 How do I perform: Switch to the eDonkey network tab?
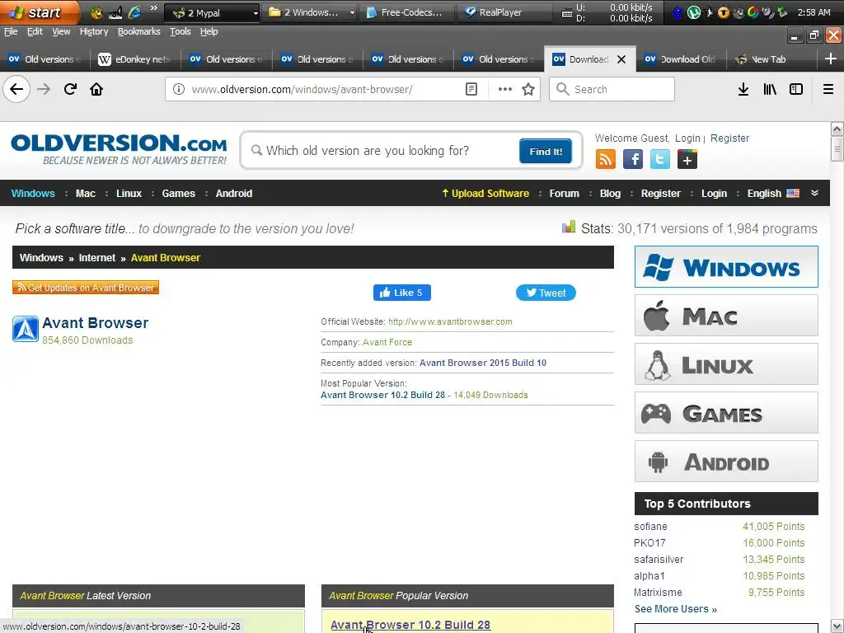click(x=135, y=59)
